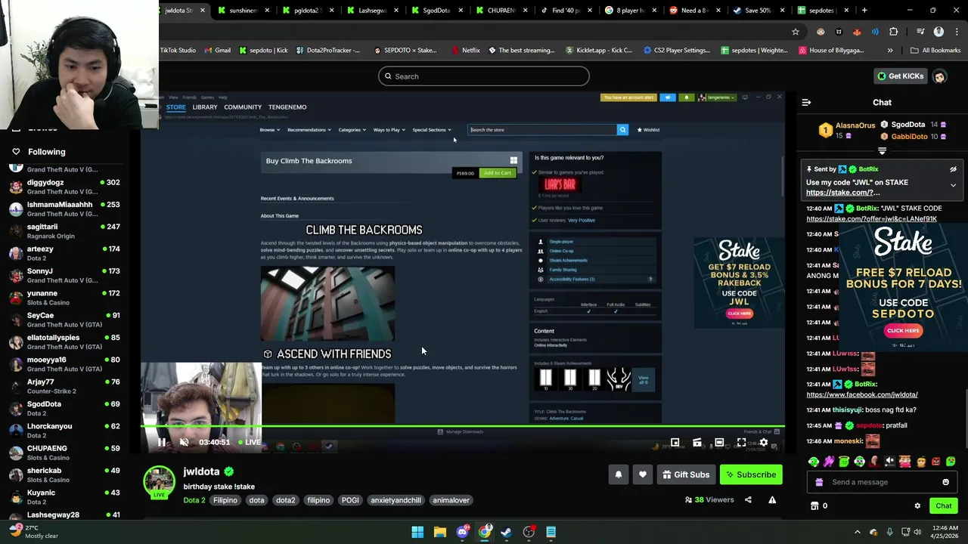Switch the stream to fullscreen

[x=741, y=443]
